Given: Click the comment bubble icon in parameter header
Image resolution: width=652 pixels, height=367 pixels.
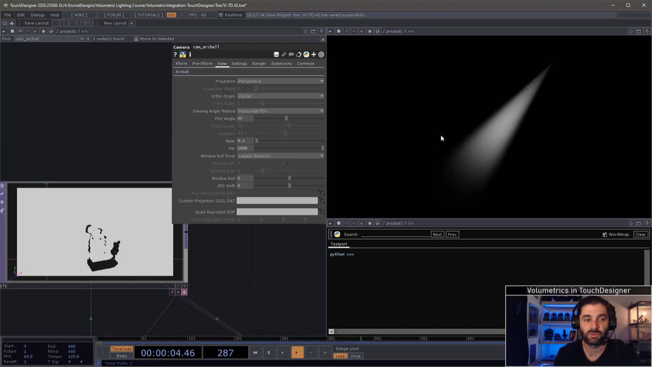Looking at the screenshot, I should click(x=291, y=55).
